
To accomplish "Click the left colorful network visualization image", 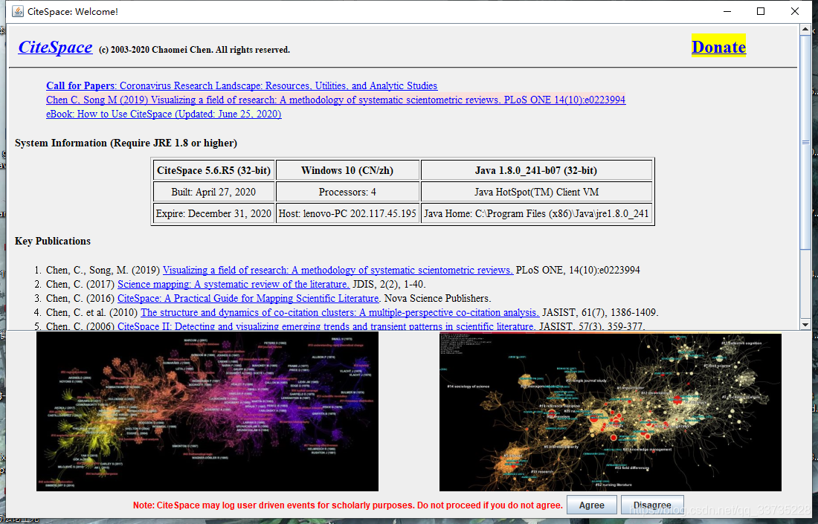I will (207, 412).
